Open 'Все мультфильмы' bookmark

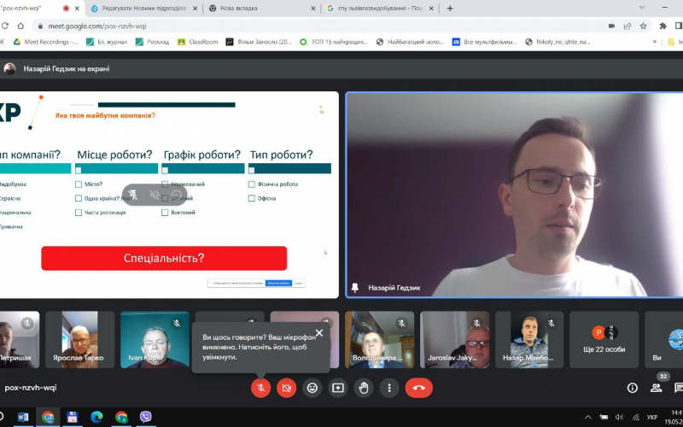point(485,42)
